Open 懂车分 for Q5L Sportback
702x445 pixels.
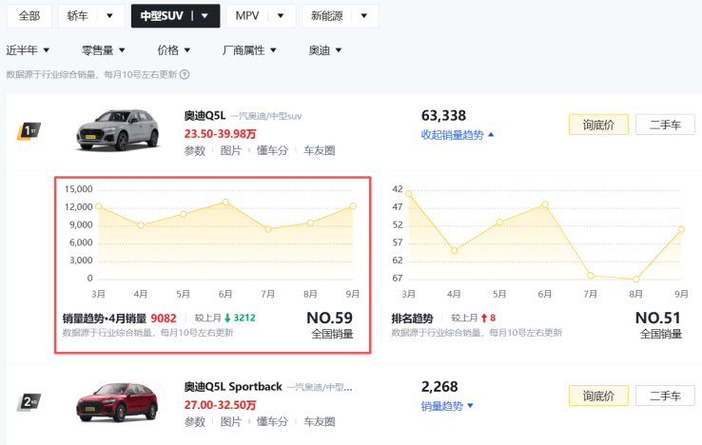coord(272,422)
